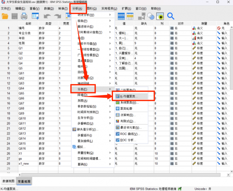Click the blue table grid toolbar icon
Image resolution: width=233 pixels, height=191 pixels.
coord(121,16)
